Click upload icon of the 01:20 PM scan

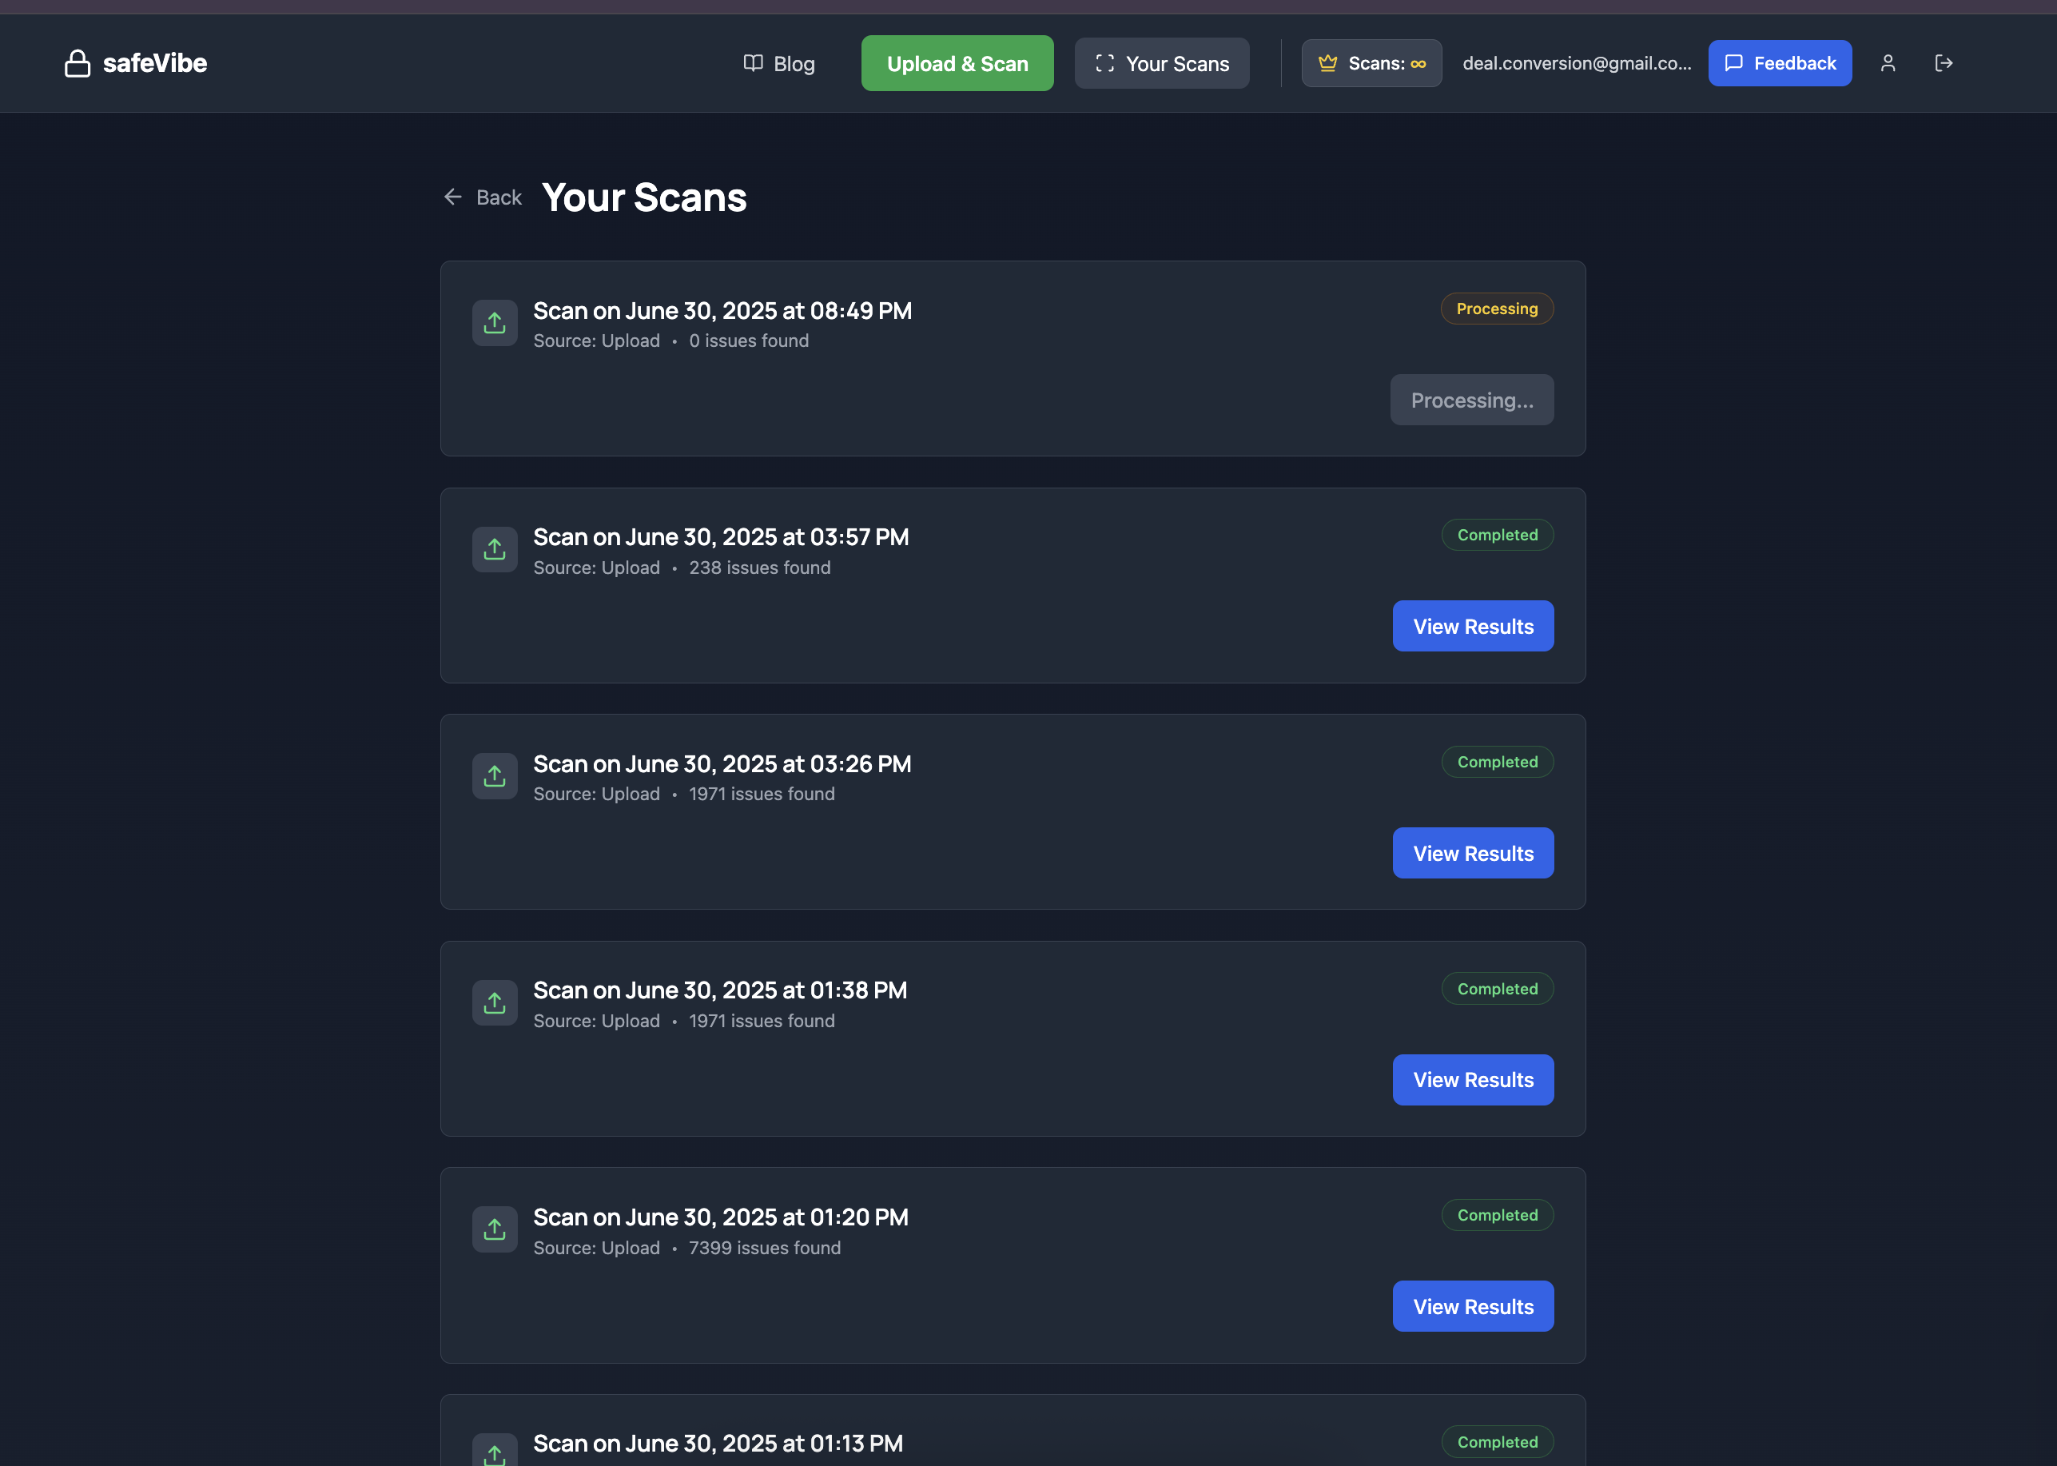[x=495, y=1229]
